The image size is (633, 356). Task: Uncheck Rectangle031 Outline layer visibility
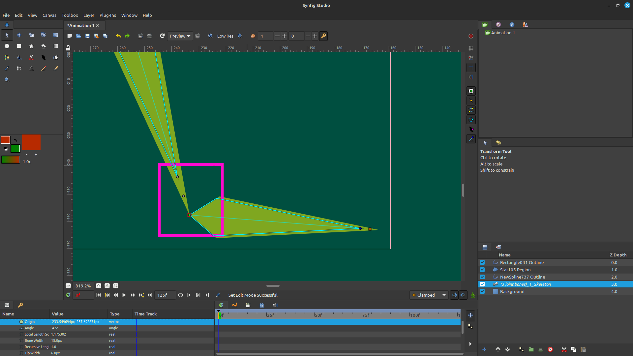[482, 262]
